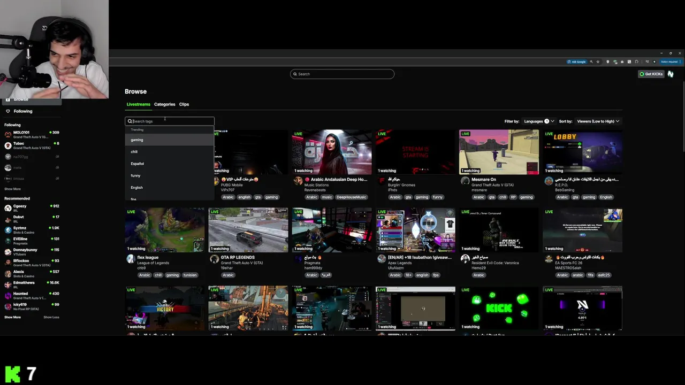Image resolution: width=685 pixels, height=385 pixels.
Task: Click the GTA RP LEGENDS streamer avatar
Action: [x=214, y=259]
